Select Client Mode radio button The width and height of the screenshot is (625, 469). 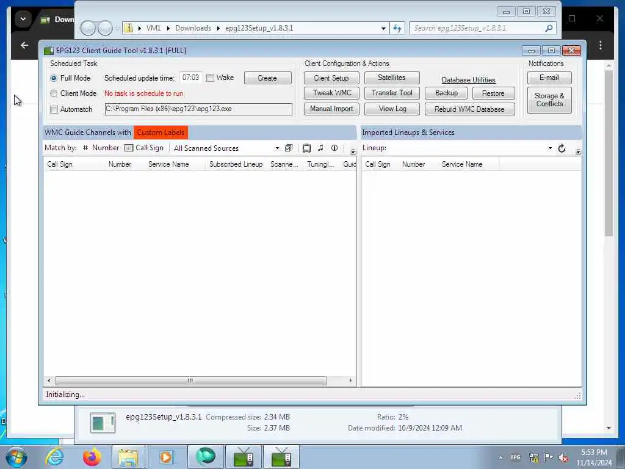point(54,93)
